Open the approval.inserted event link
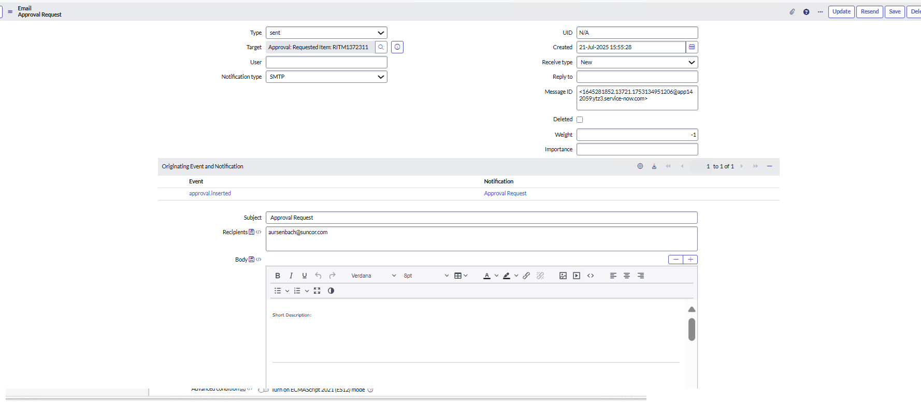Viewport: 921px width, 402px height. [210, 193]
